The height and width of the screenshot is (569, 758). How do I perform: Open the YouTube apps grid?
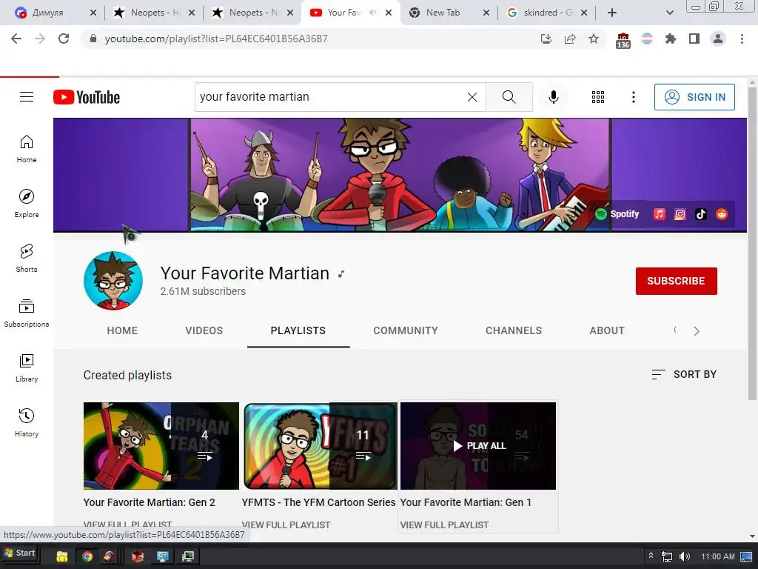pos(598,97)
